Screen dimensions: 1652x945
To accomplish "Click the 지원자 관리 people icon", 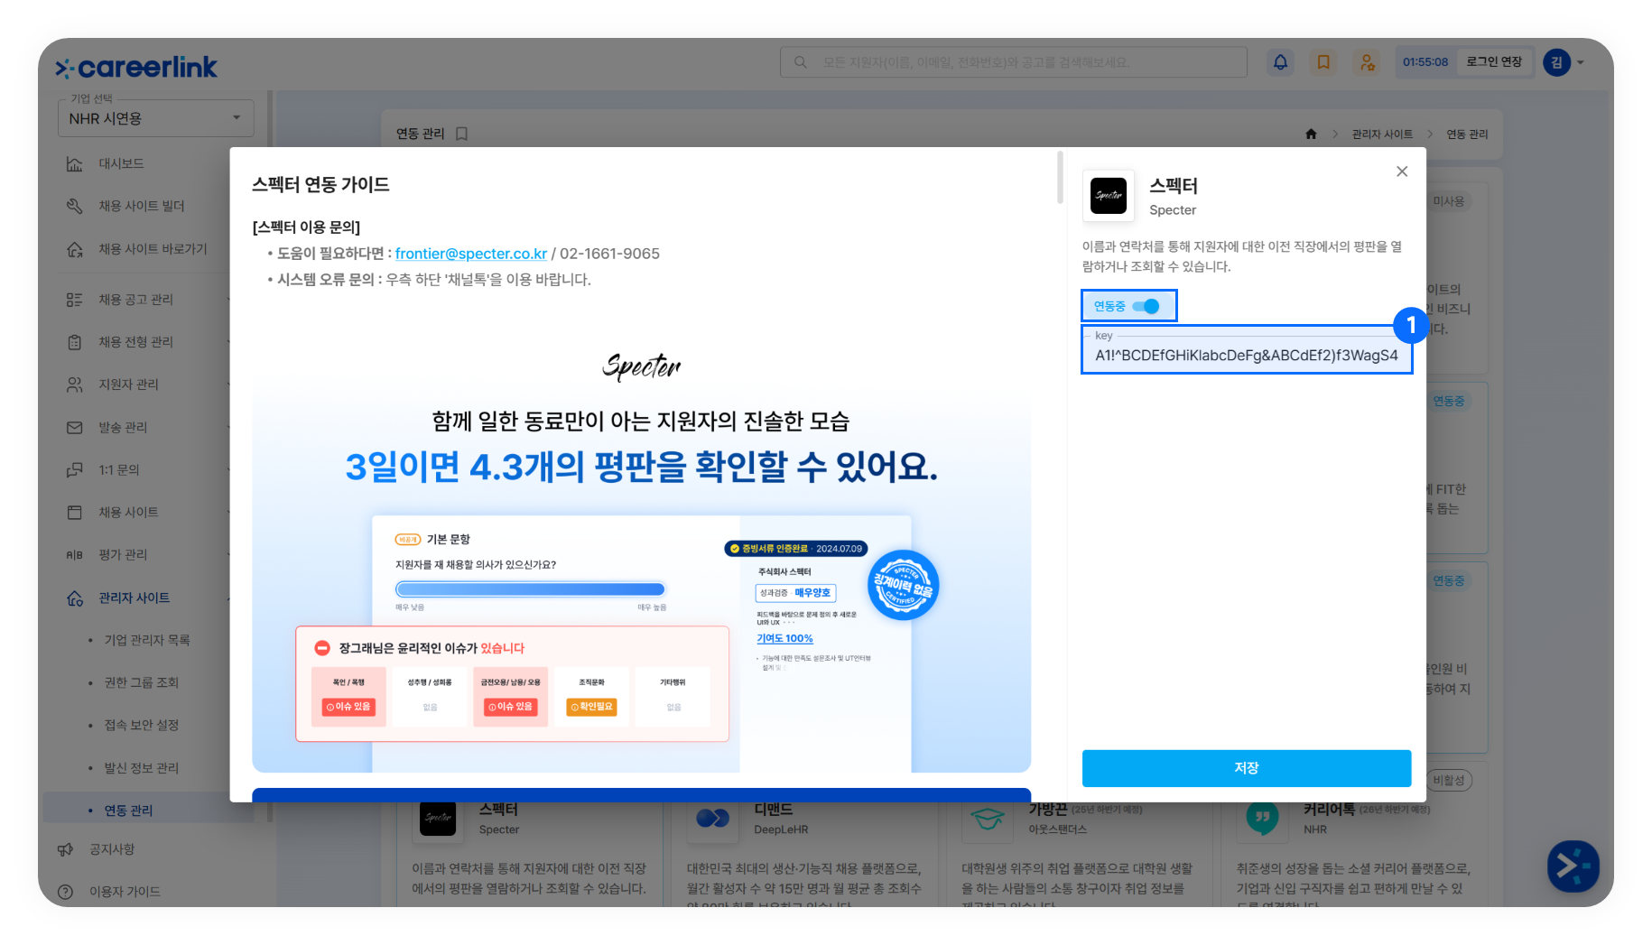I will click(x=75, y=384).
